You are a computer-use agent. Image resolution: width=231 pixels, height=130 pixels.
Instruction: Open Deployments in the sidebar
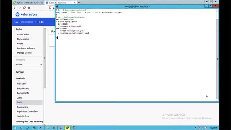click(23, 93)
